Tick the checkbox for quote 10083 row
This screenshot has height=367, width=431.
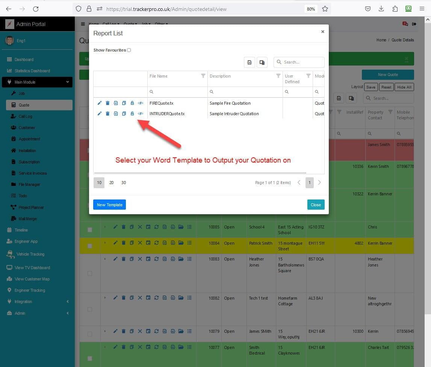(x=90, y=273)
